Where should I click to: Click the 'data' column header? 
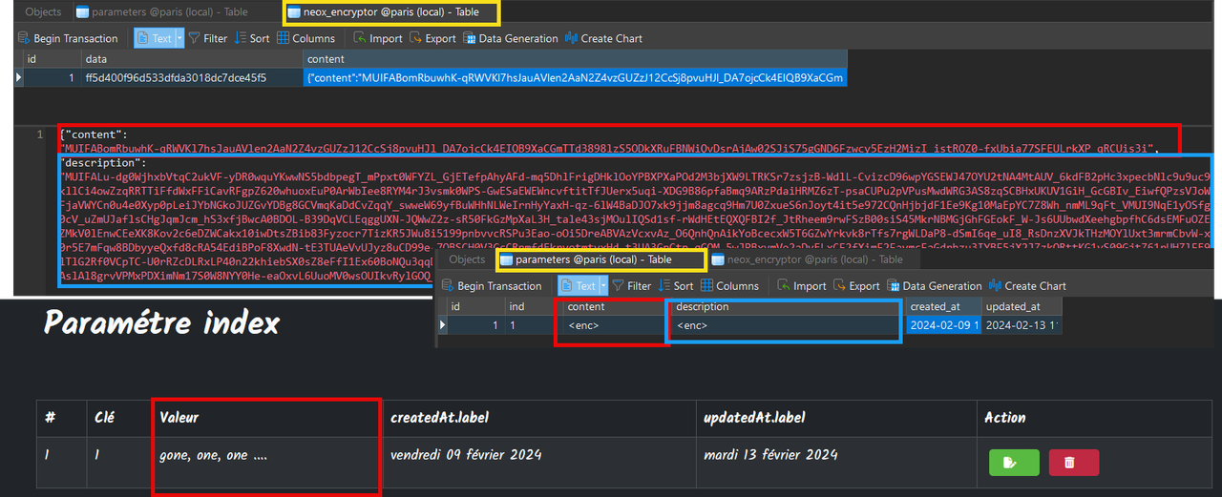(x=191, y=59)
